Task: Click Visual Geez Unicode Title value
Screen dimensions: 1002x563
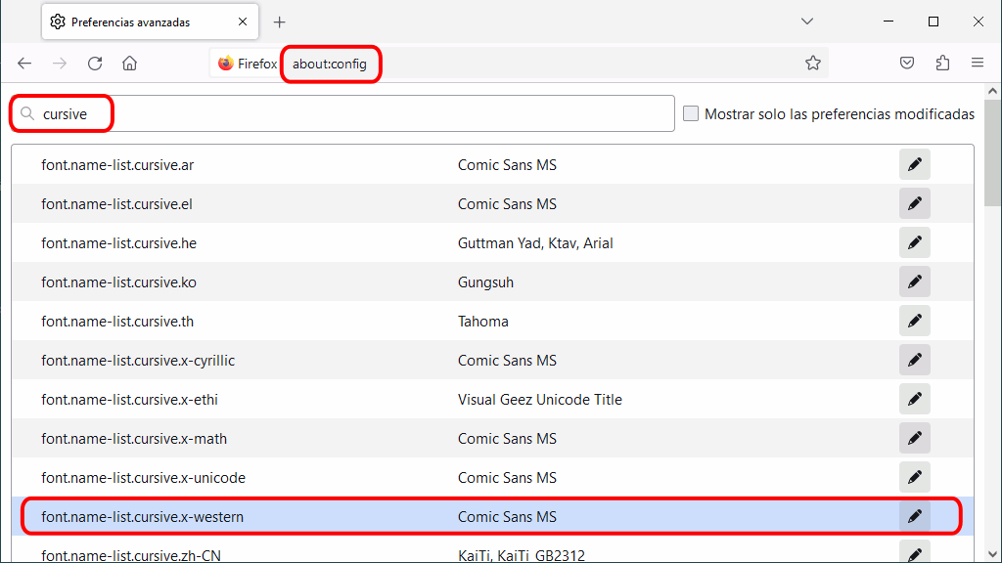Action: [x=540, y=399]
